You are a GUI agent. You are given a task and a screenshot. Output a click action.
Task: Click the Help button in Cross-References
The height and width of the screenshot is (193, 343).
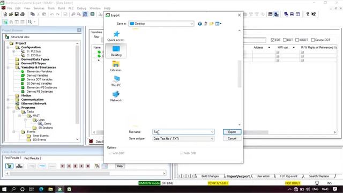(x=120, y=166)
